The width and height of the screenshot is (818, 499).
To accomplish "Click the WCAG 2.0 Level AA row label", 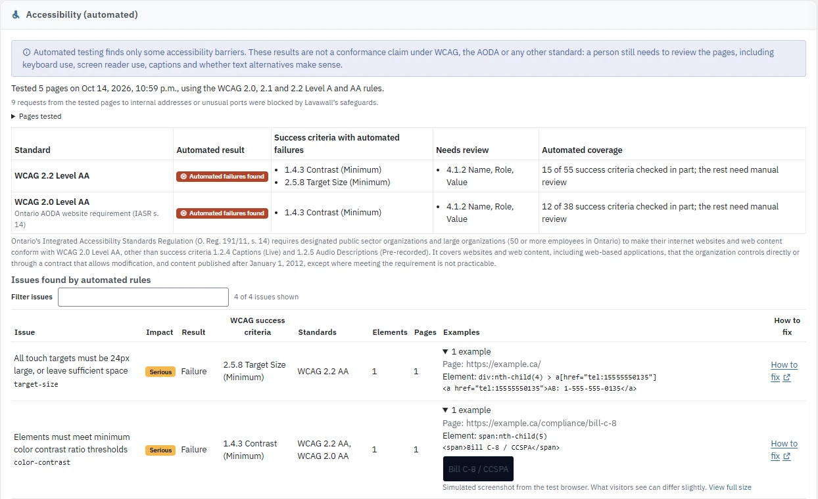I will coord(52,202).
